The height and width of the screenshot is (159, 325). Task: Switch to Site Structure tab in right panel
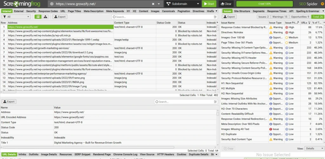tap(242, 11)
